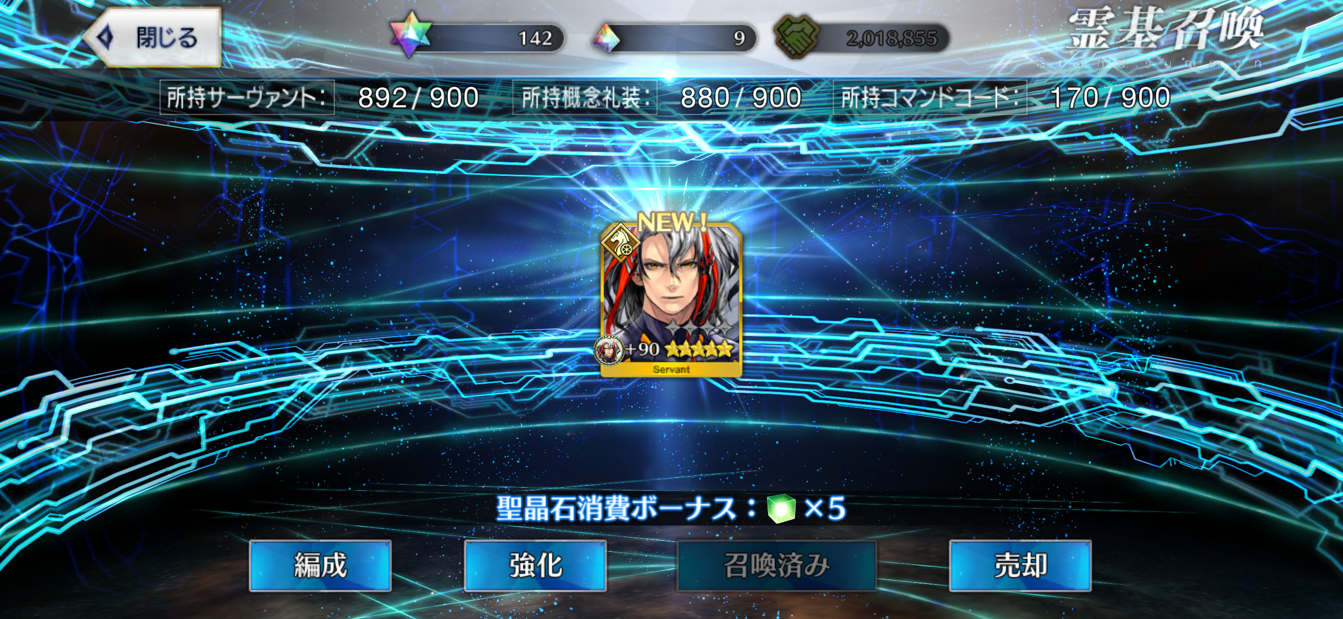Open the 編成 party formation screen
Image resolution: width=1343 pixels, height=619 pixels.
coord(320,565)
